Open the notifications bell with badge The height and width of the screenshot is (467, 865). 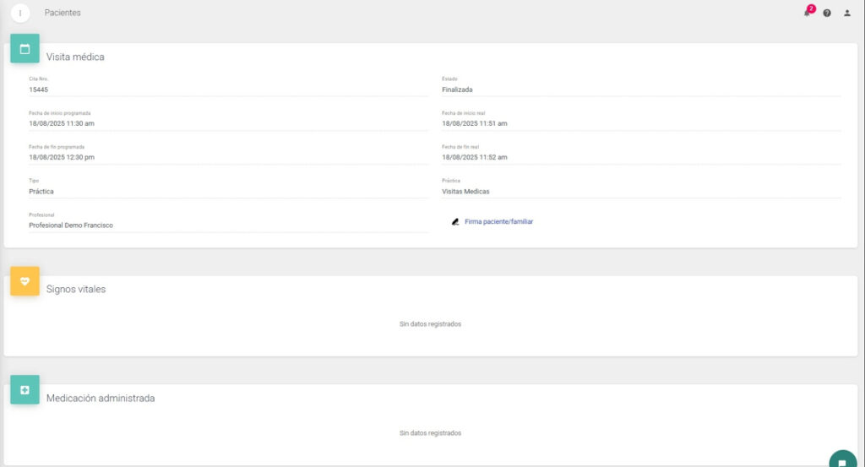[x=807, y=13]
